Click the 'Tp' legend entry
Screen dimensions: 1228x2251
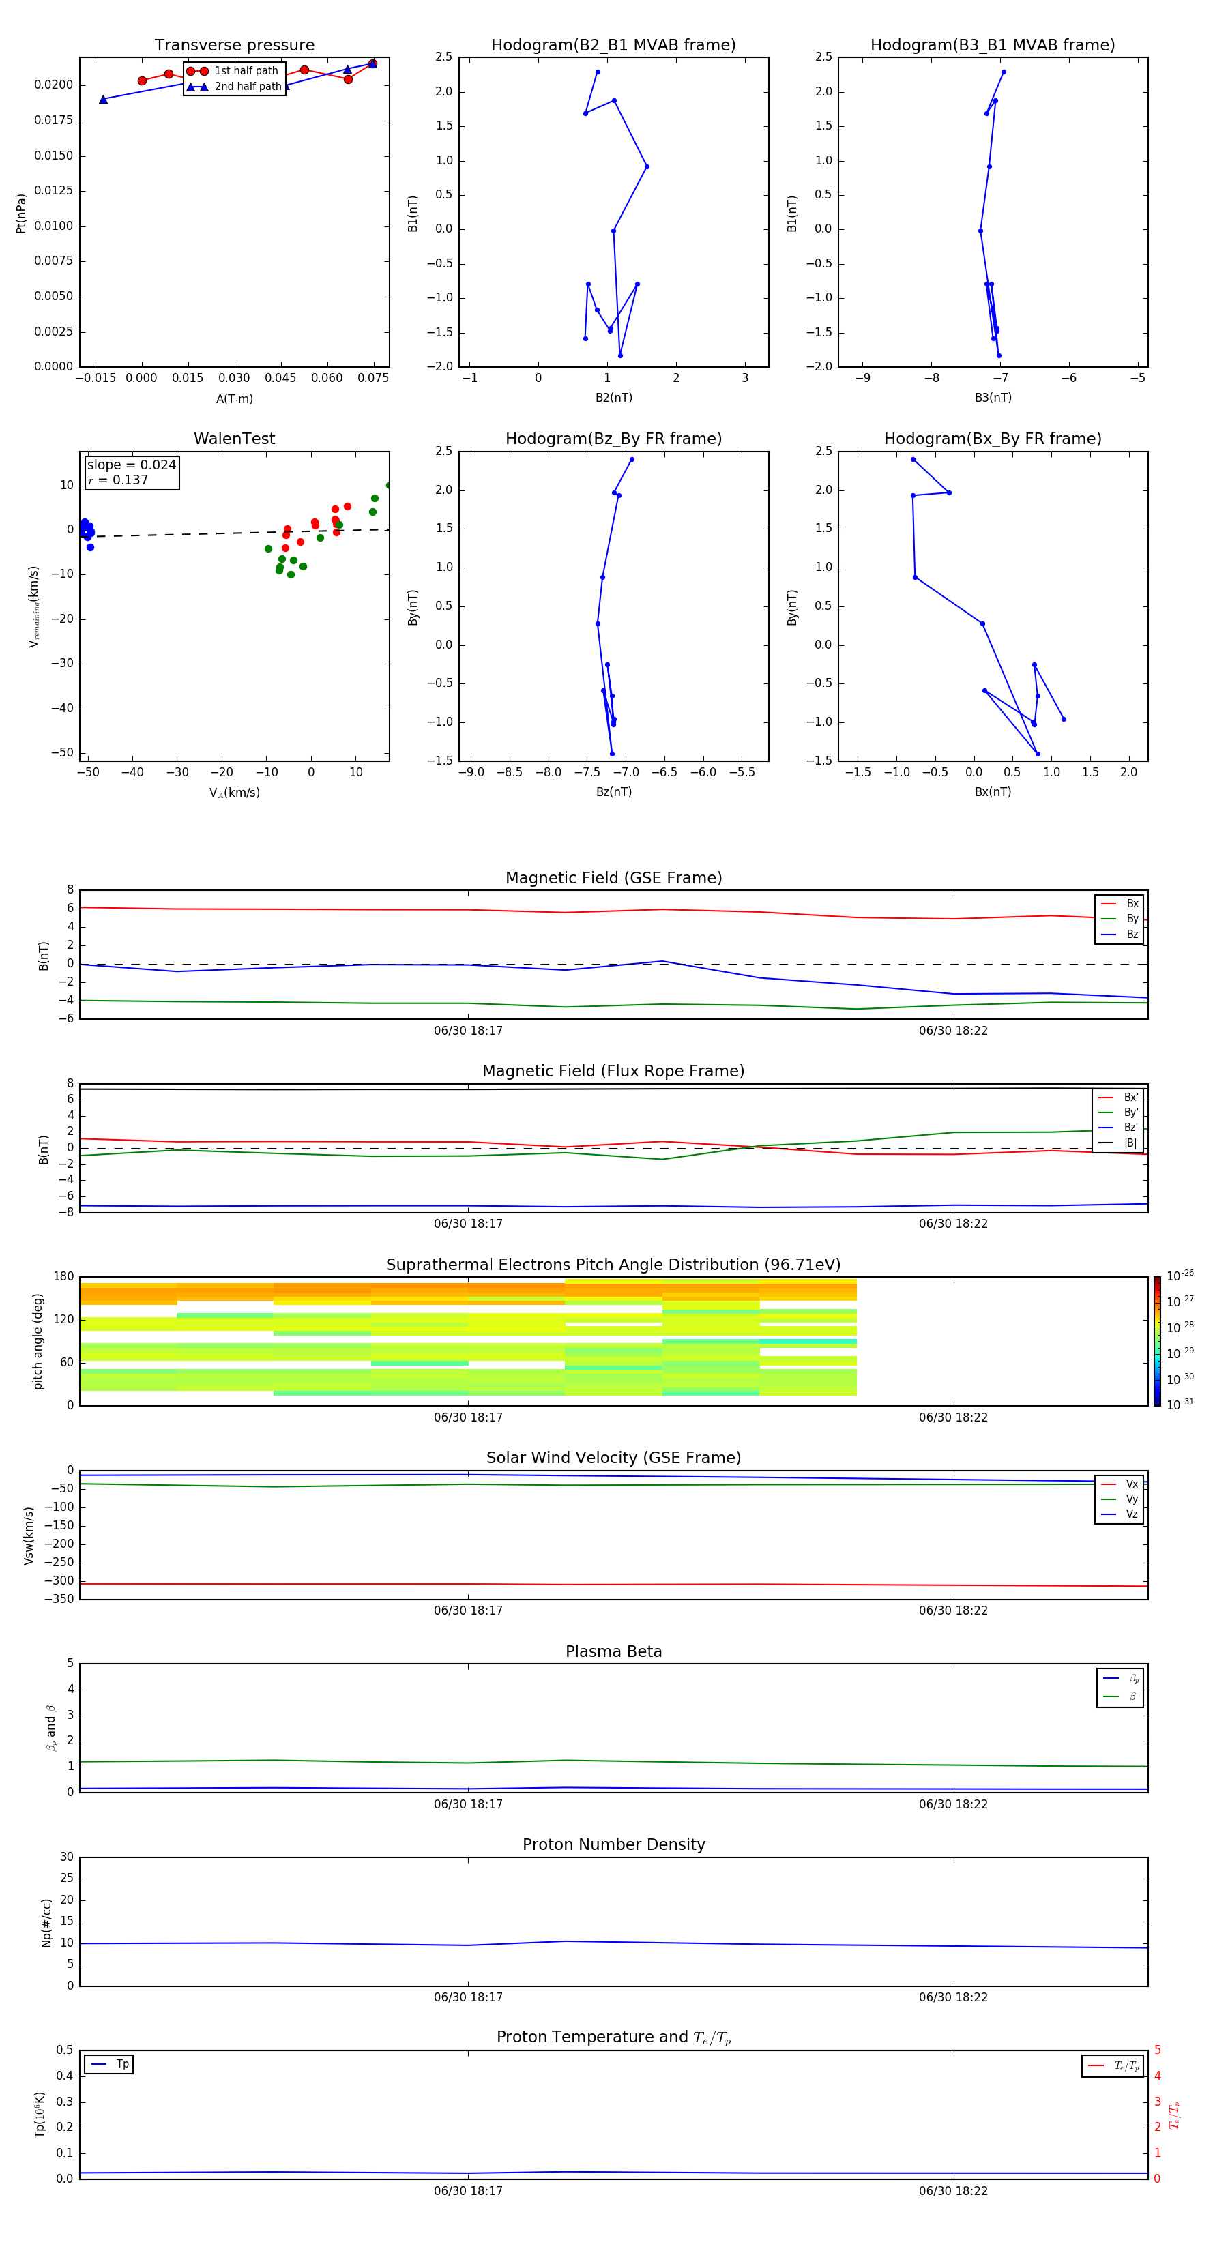click(x=109, y=2065)
